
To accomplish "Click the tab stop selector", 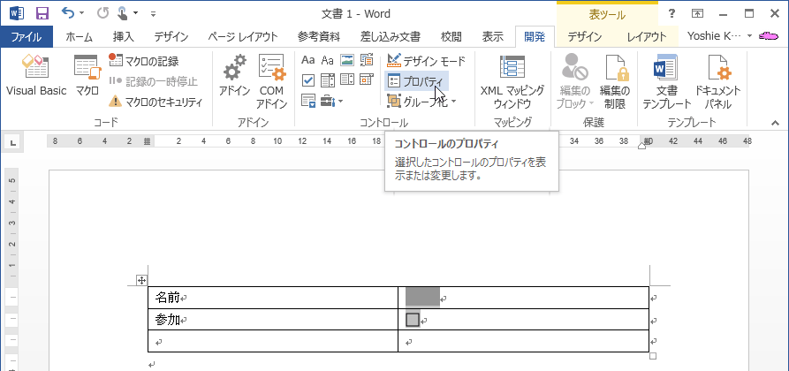I will 13,143.
